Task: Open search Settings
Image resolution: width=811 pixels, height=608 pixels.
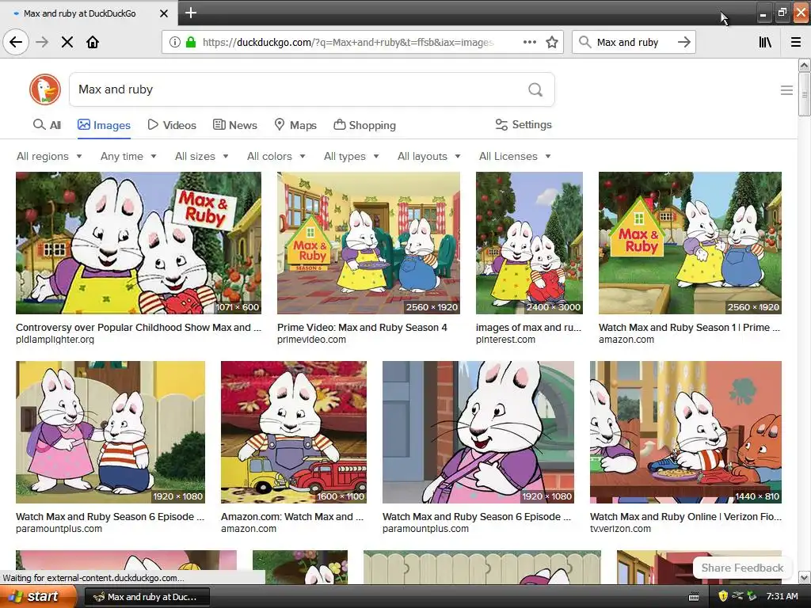Action: 524,124
